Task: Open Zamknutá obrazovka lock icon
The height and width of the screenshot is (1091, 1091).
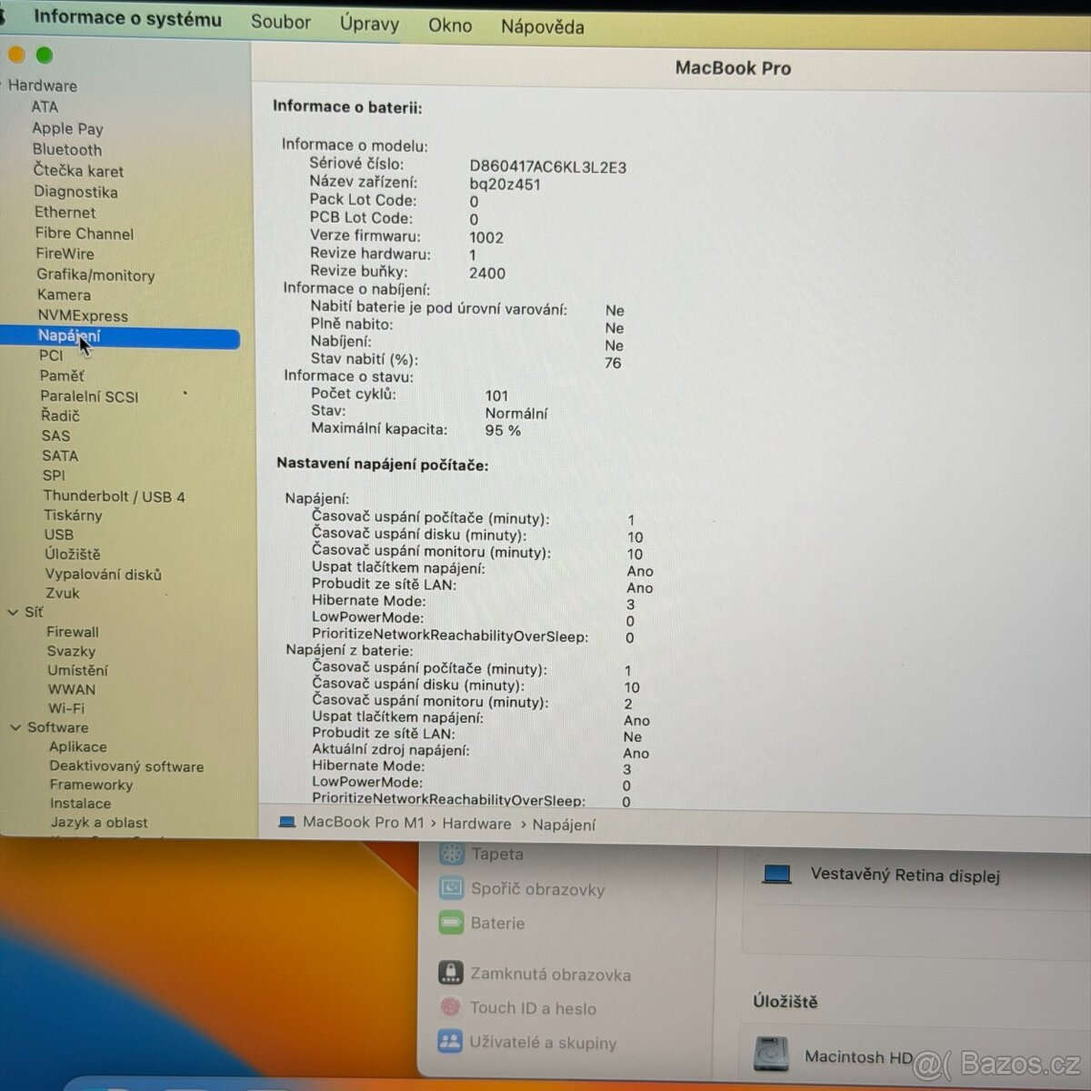Action: coord(450,973)
